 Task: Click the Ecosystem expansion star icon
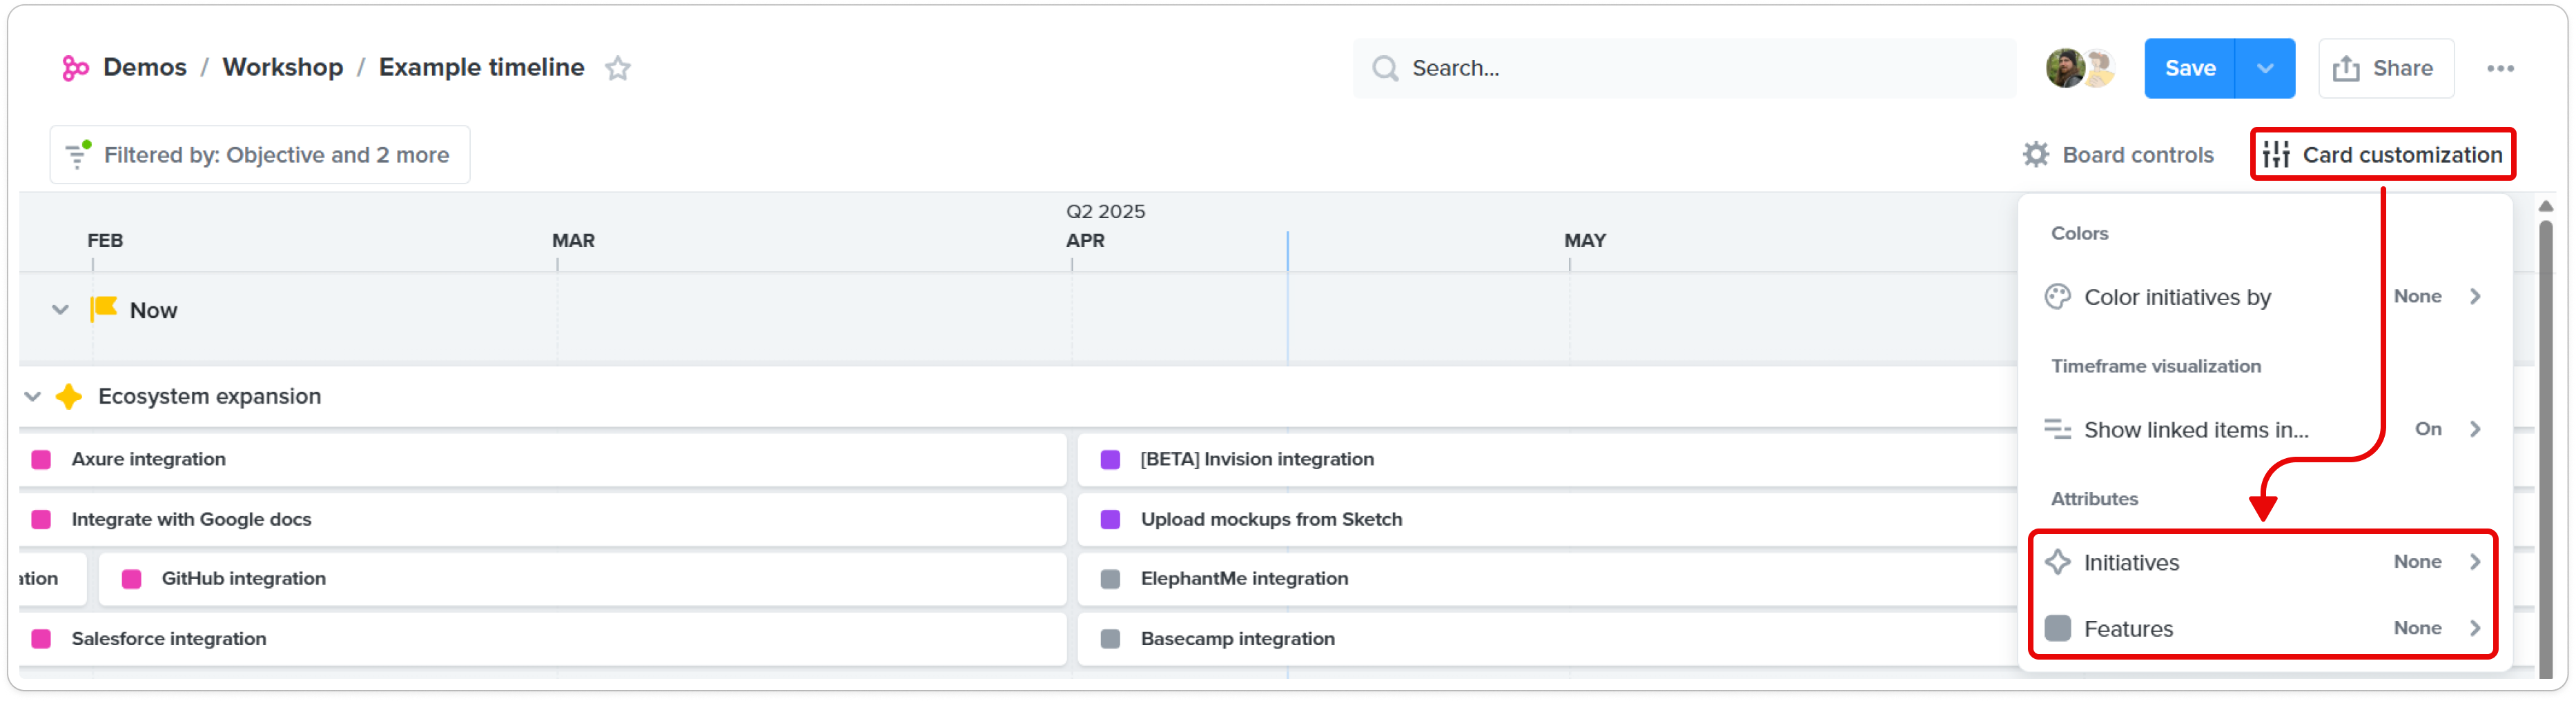68,396
